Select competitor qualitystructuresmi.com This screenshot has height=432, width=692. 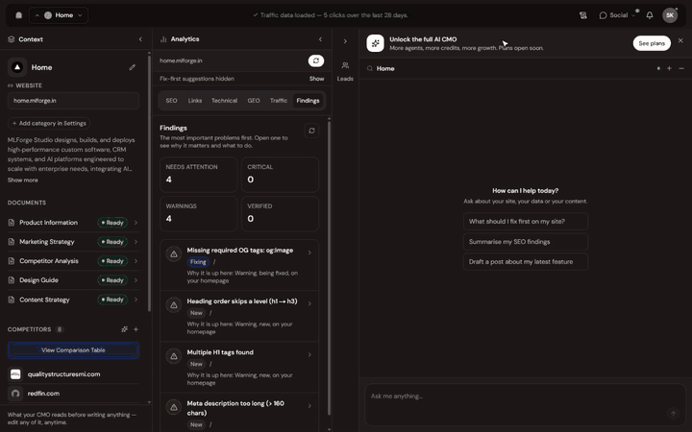click(73, 374)
